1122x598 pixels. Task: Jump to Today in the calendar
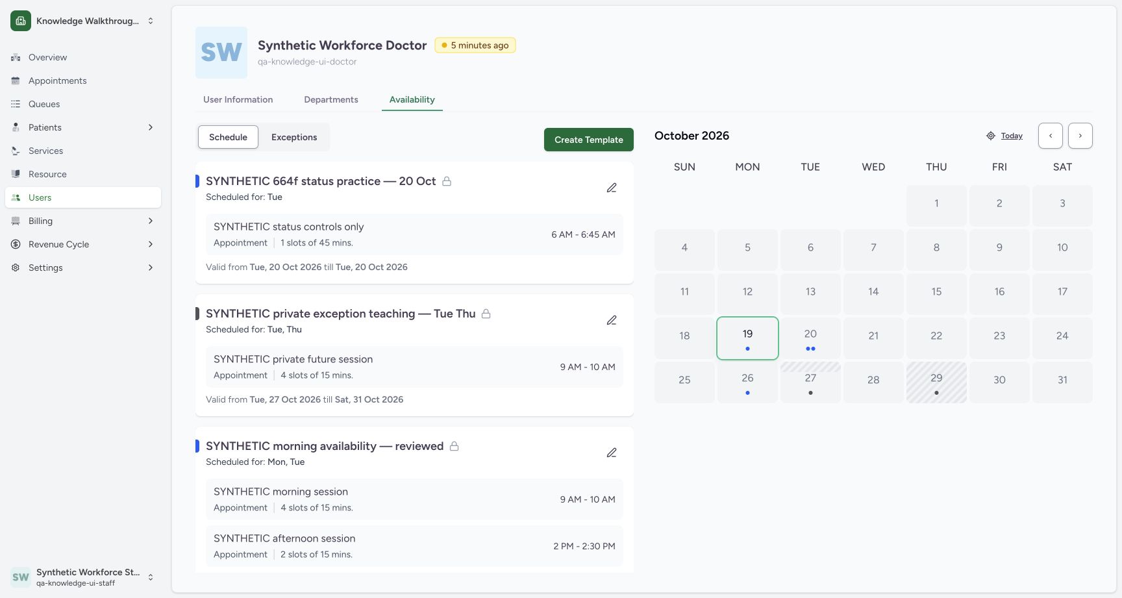click(1004, 136)
